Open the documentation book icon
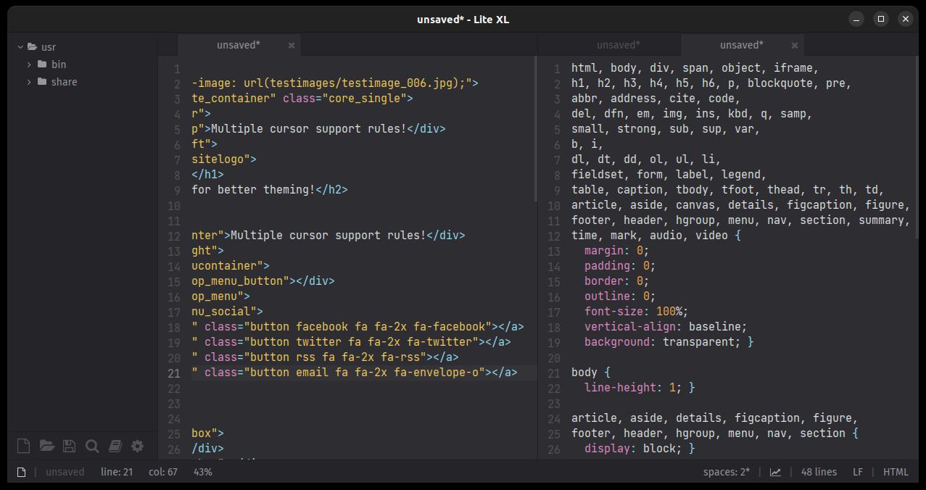Image resolution: width=926 pixels, height=490 pixels. click(x=115, y=446)
